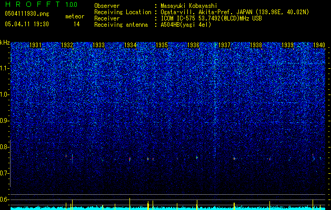Image resolution: width=331 pixels, height=210 pixels.
Task: Click the 1935 time marker
Action: tap(162, 45)
